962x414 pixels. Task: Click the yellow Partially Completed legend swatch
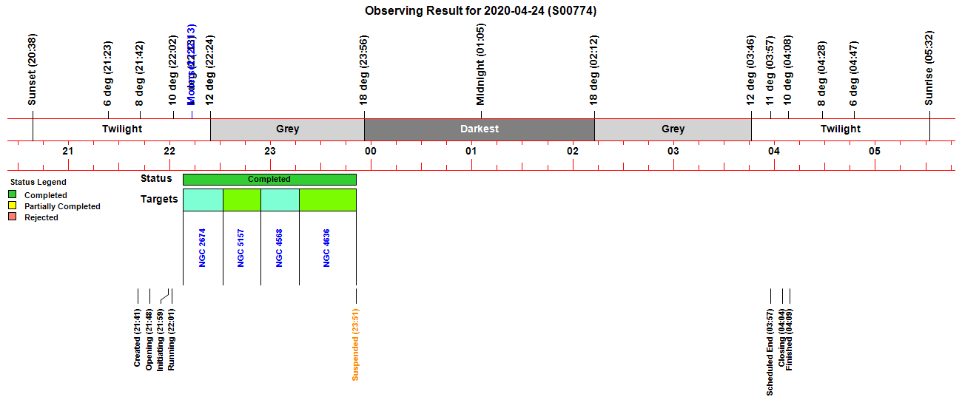coord(12,206)
